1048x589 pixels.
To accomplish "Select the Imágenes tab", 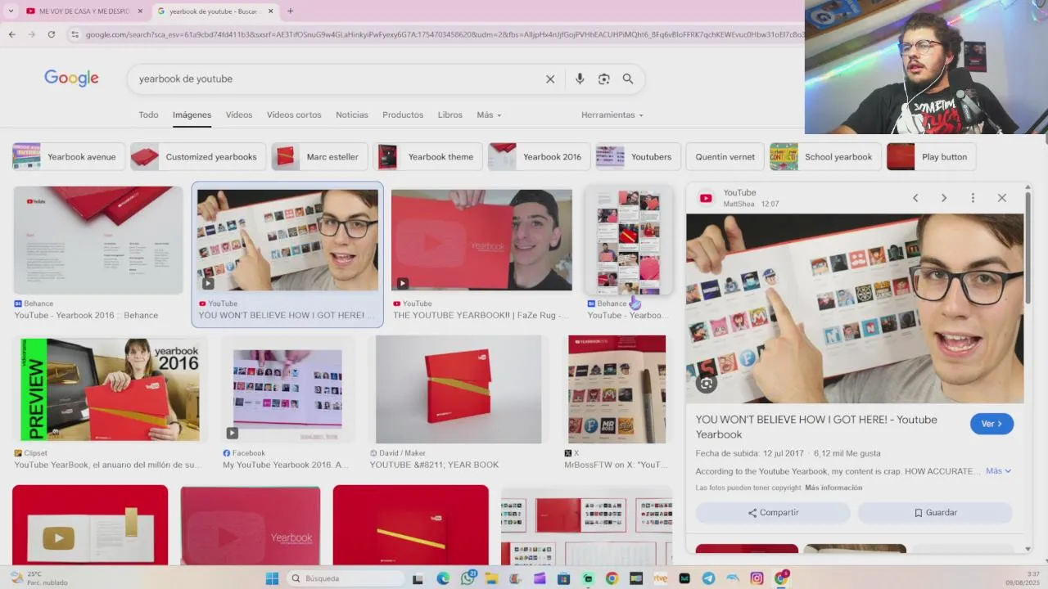I will pyautogui.click(x=192, y=115).
